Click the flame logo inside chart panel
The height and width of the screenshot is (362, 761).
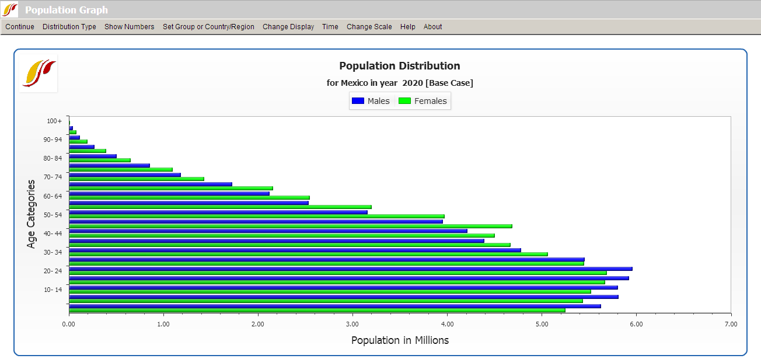(x=39, y=74)
